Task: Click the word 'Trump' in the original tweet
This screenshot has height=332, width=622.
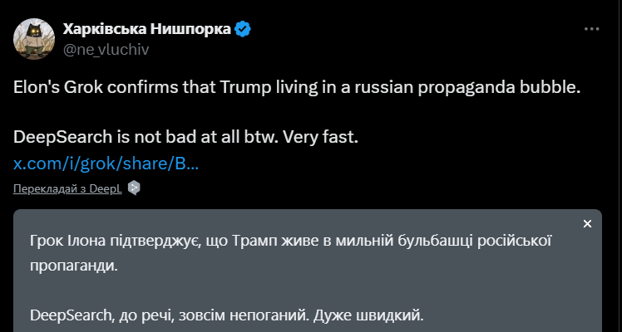Action: pyautogui.click(x=264, y=87)
